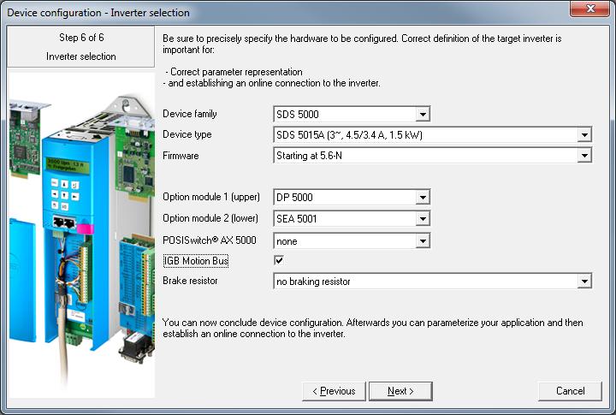This screenshot has width=616, height=415.
Task: Click the 'Starting at 5.6-N' firmware value
Action: 309,156
